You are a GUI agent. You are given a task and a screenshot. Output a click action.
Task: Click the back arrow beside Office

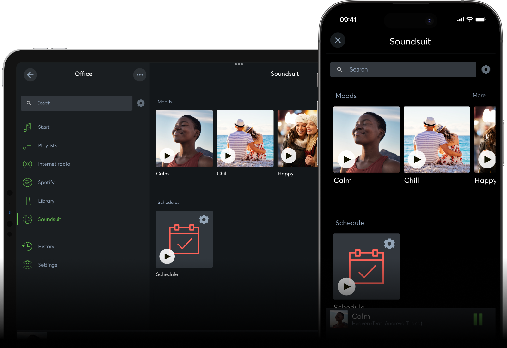(30, 75)
